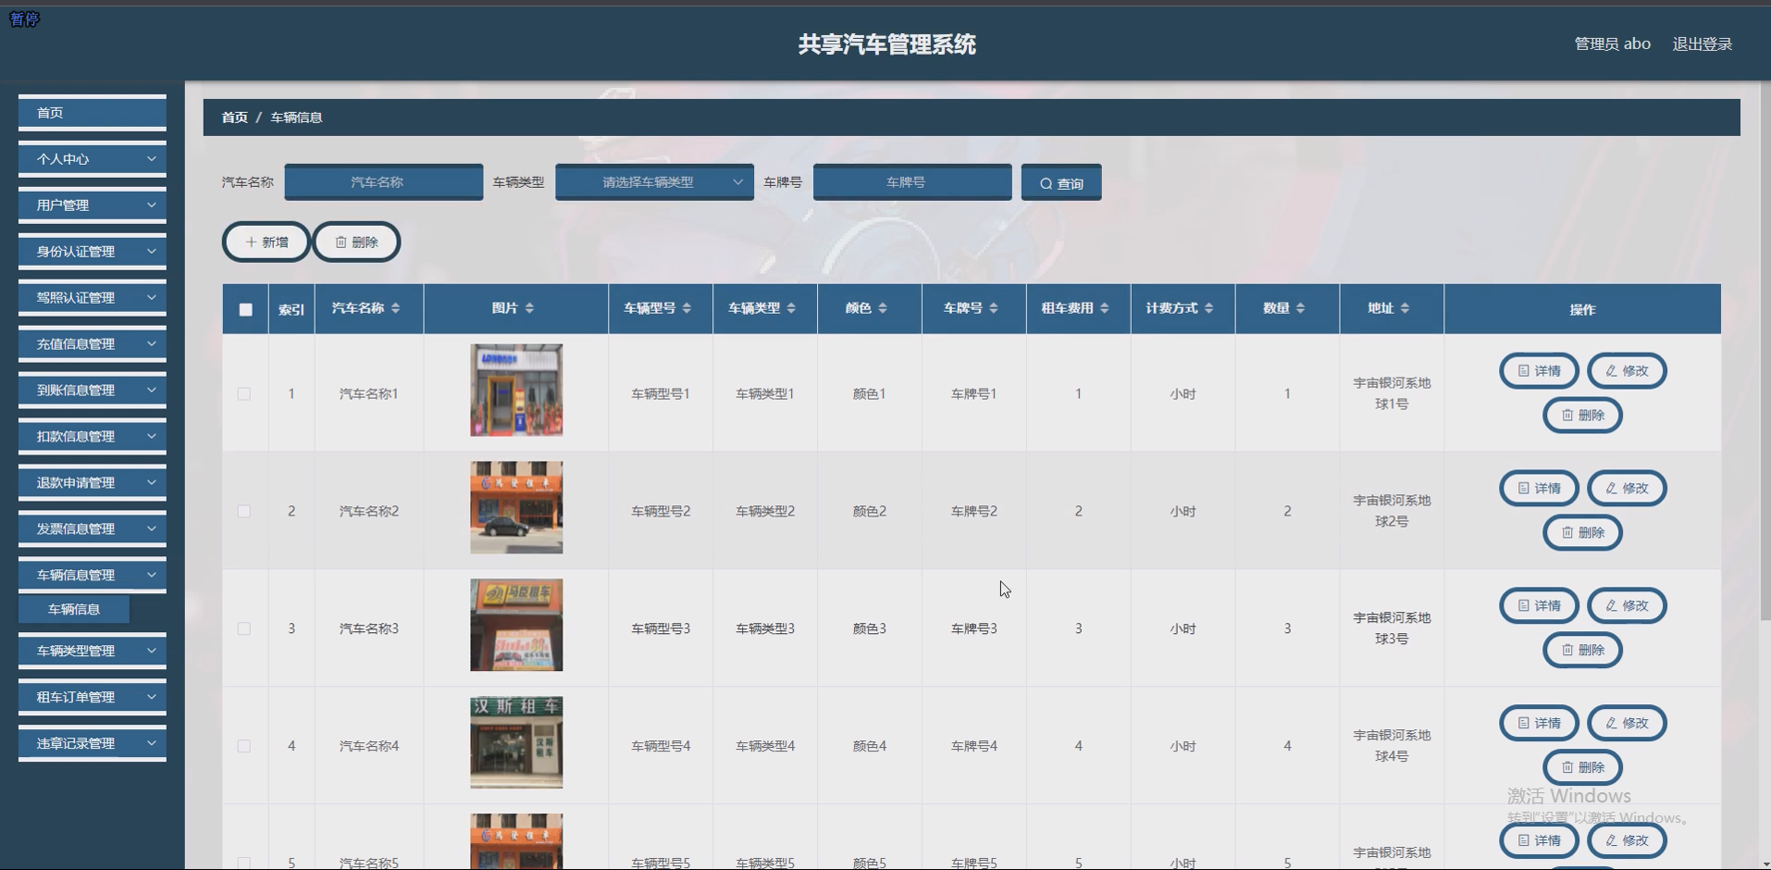Click 删除 for 汽车名称1 row

pos(1582,416)
